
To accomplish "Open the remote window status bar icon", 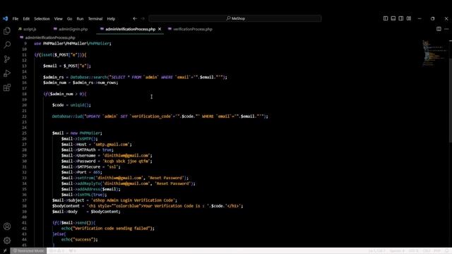I will click(x=5, y=251).
